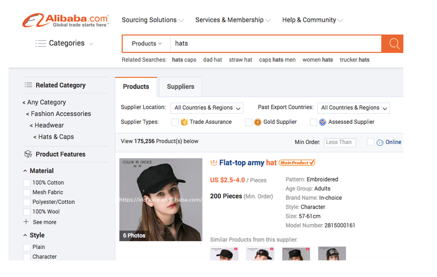
Task: Open the Sourcing Solutions dropdown menu
Action: (153, 20)
